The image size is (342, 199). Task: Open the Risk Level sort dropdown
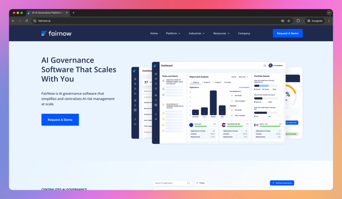pyautogui.click(x=244, y=77)
